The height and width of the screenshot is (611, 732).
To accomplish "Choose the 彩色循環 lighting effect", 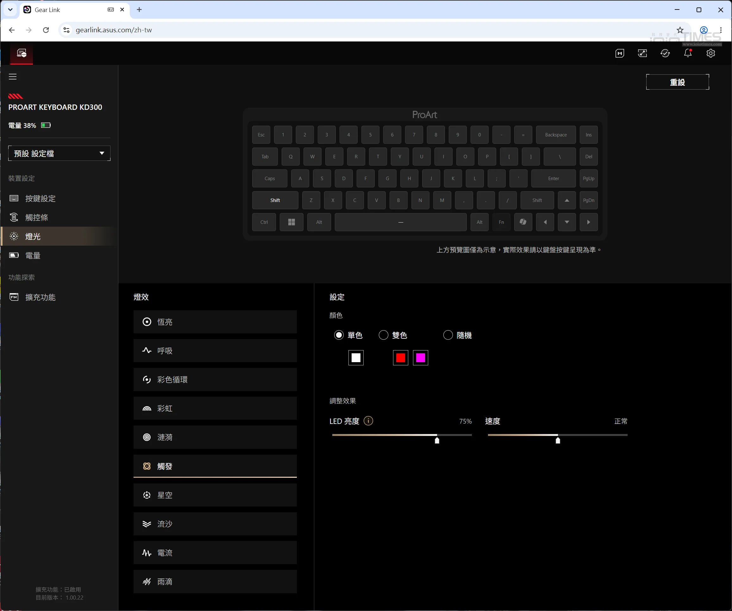I will coord(215,380).
